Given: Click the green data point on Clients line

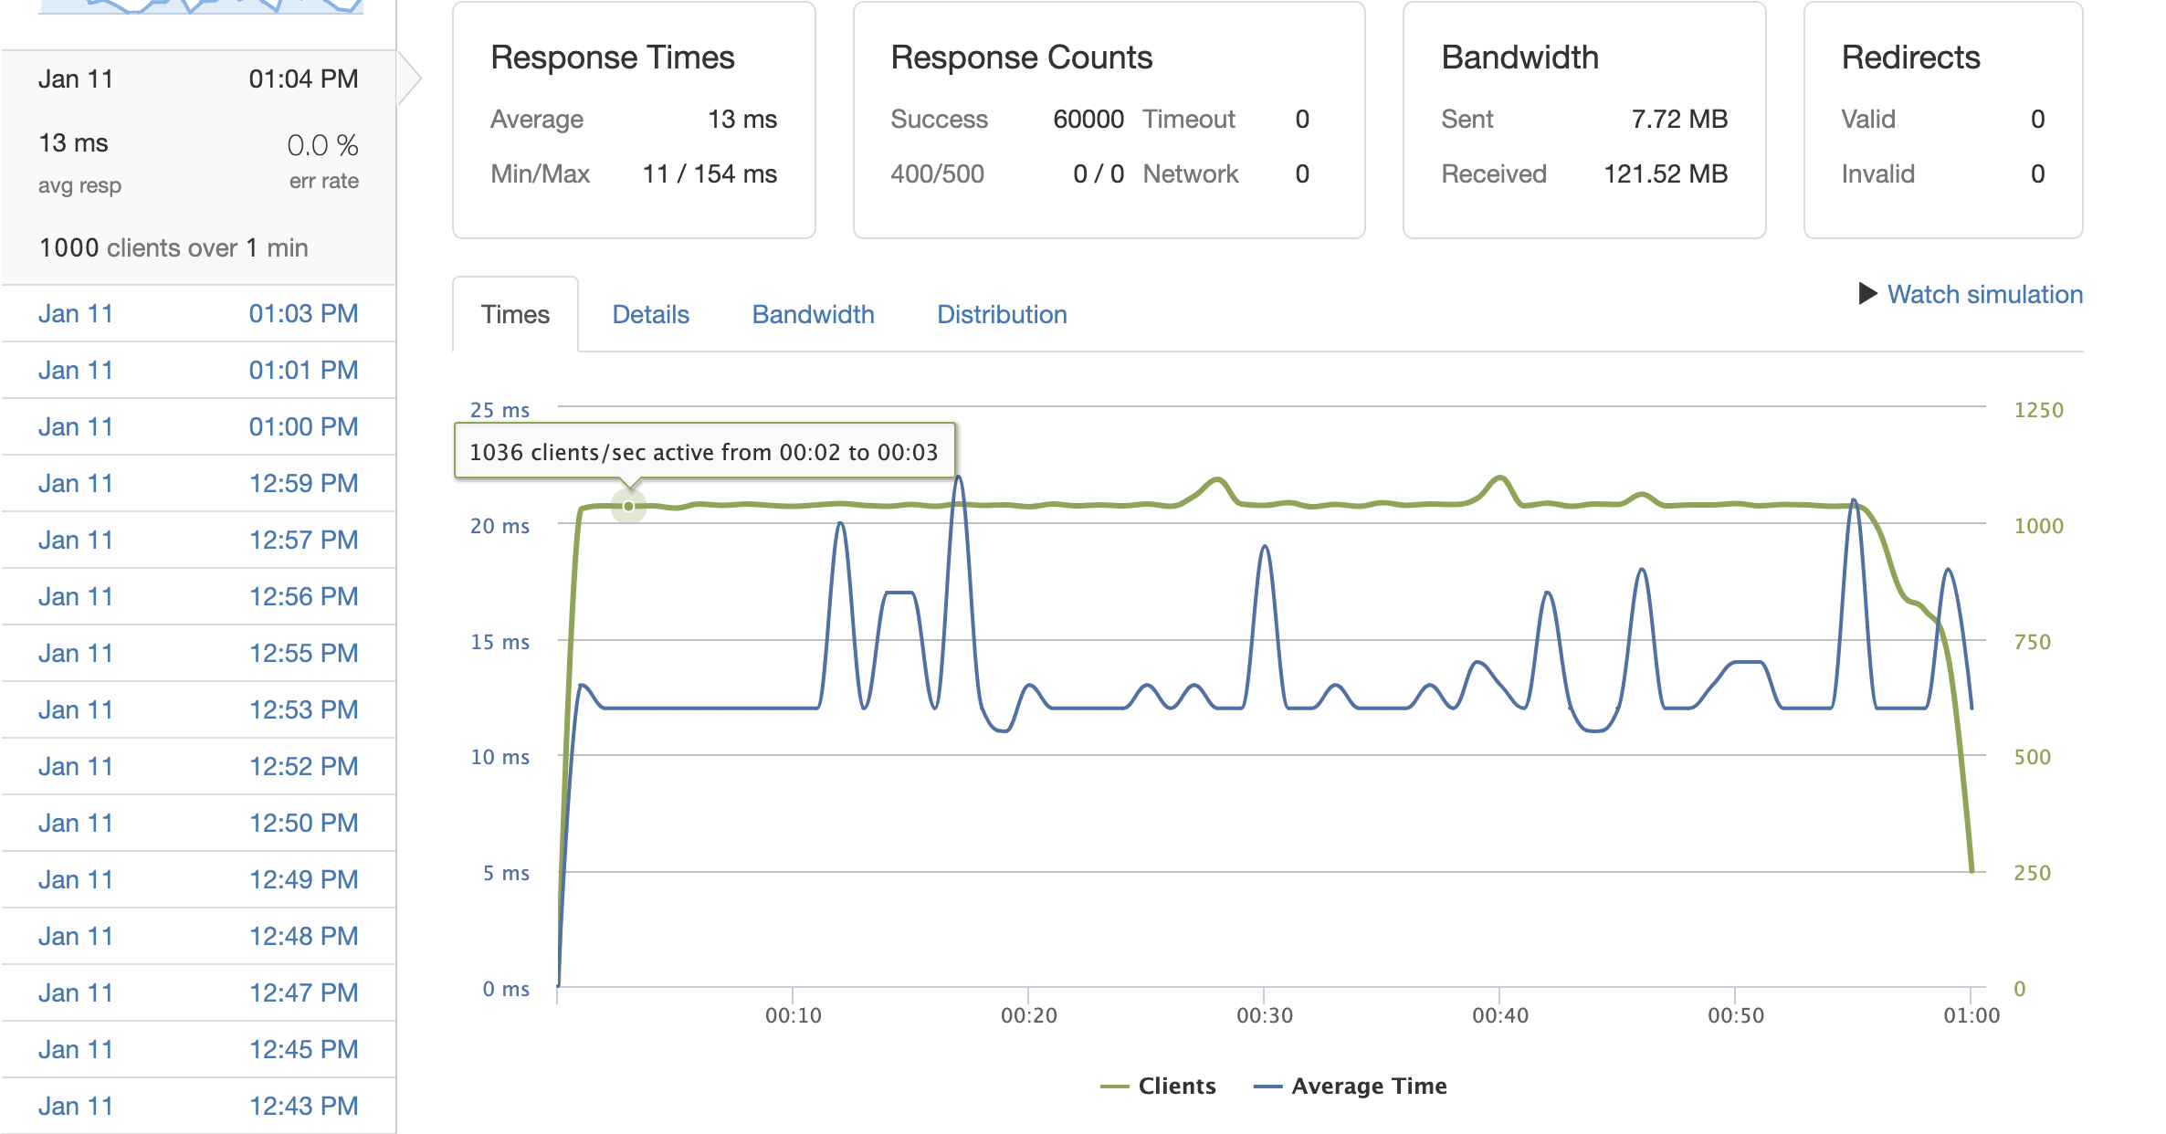Looking at the screenshot, I should click(628, 506).
